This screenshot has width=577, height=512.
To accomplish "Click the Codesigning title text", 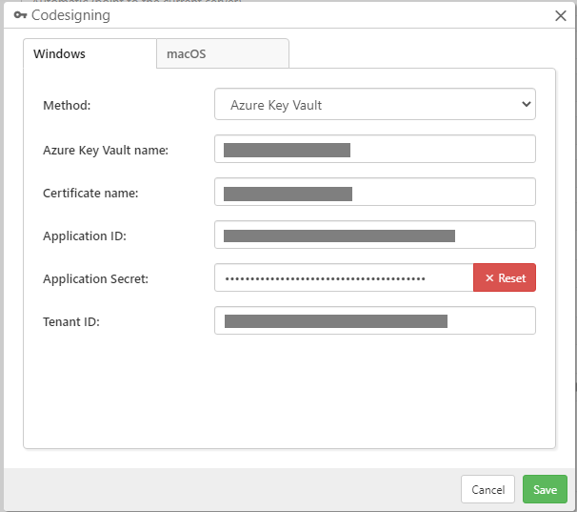I will click(70, 15).
